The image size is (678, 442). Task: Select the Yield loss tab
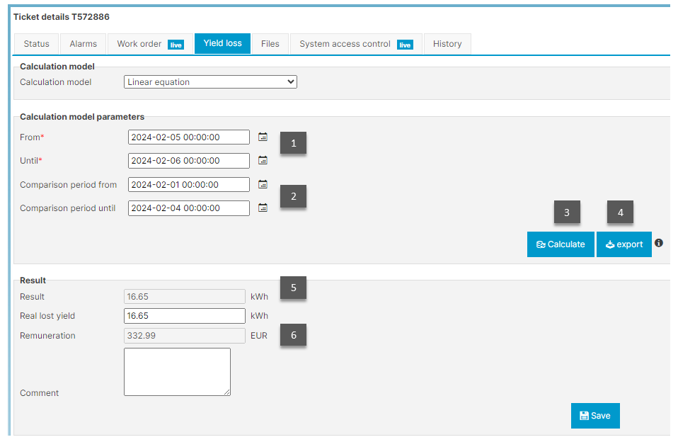pos(222,43)
